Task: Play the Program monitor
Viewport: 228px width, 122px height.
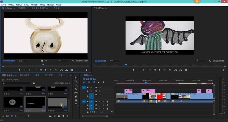Action: click(160, 70)
